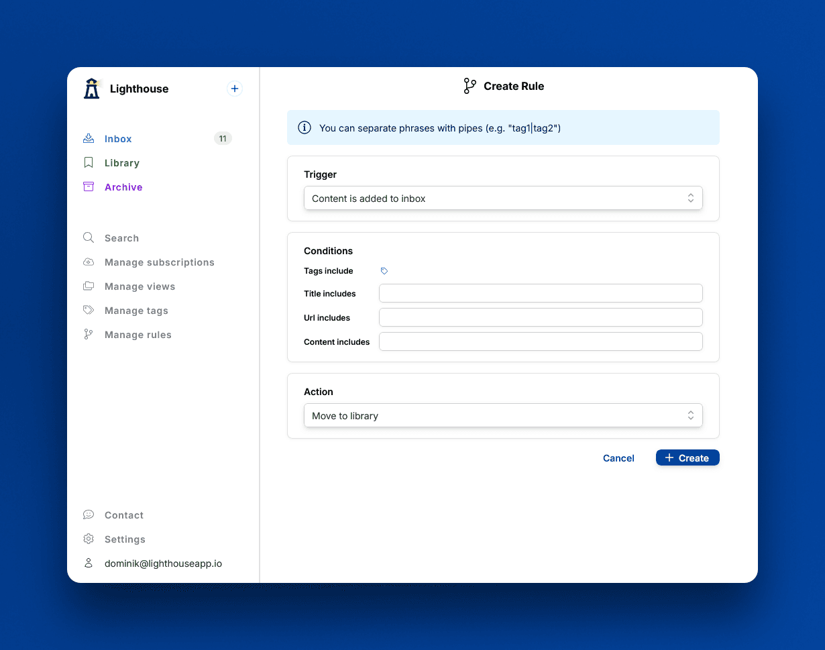Viewport: 825px width, 650px height.
Task: Click the Search magnifier icon
Action: click(89, 238)
